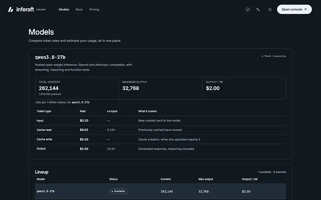Click the Output token type row
This screenshot has height=200, width=321.
tap(160, 149)
